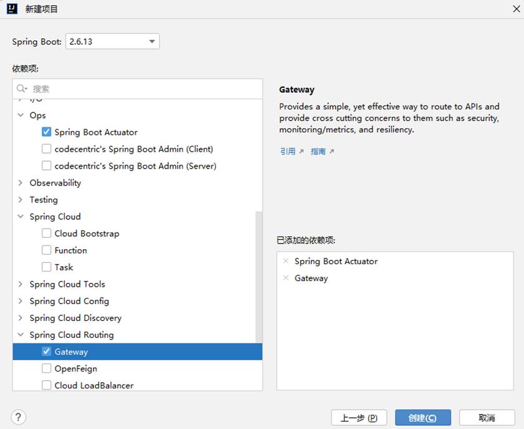The image size is (524, 429).
Task: Collapse the Ops category
Action: tap(21, 115)
